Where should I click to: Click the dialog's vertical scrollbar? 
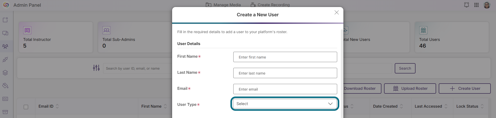(342, 74)
